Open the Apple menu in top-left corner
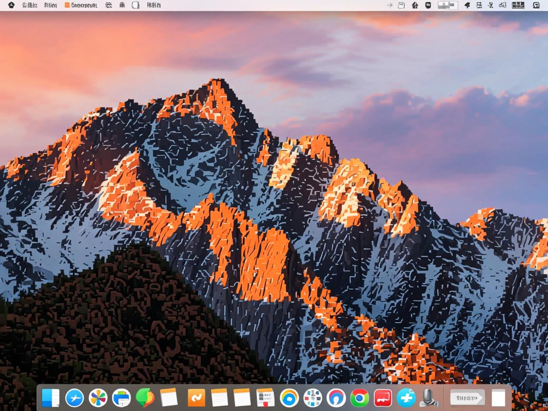Screen dimensions: 548x411 pos(11,5)
